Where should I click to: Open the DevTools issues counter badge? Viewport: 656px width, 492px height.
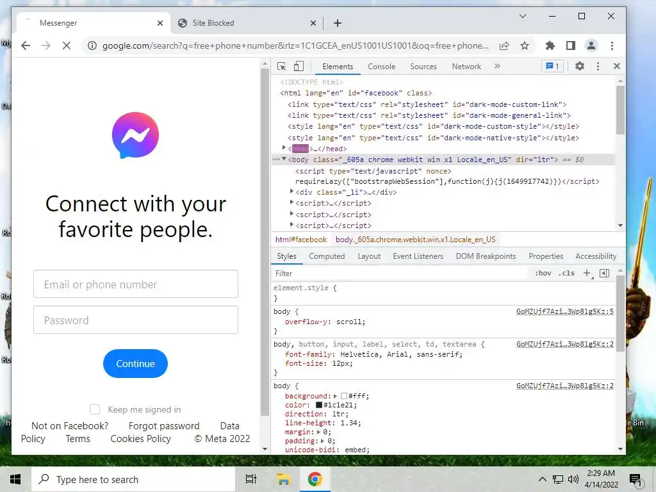(x=553, y=66)
